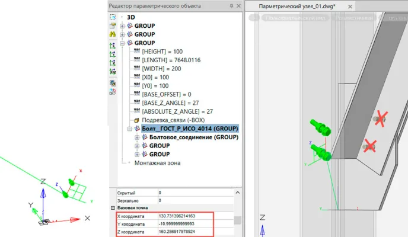Click the box icon next to Подрезка_связи
The width and height of the screenshot is (408, 237).
tap(137, 120)
